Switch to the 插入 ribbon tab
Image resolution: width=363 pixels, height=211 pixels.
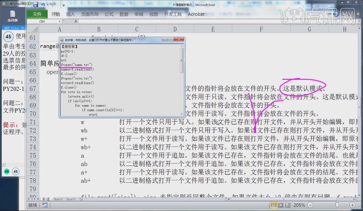pos(70,14)
